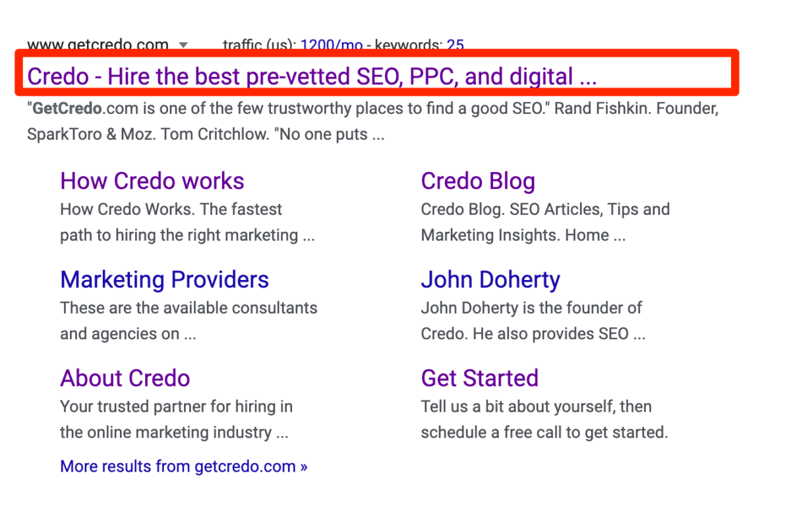The height and width of the screenshot is (506, 791).
Task: Click 'Marketing Insights. Home ...' text
Action: pyautogui.click(x=523, y=235)
